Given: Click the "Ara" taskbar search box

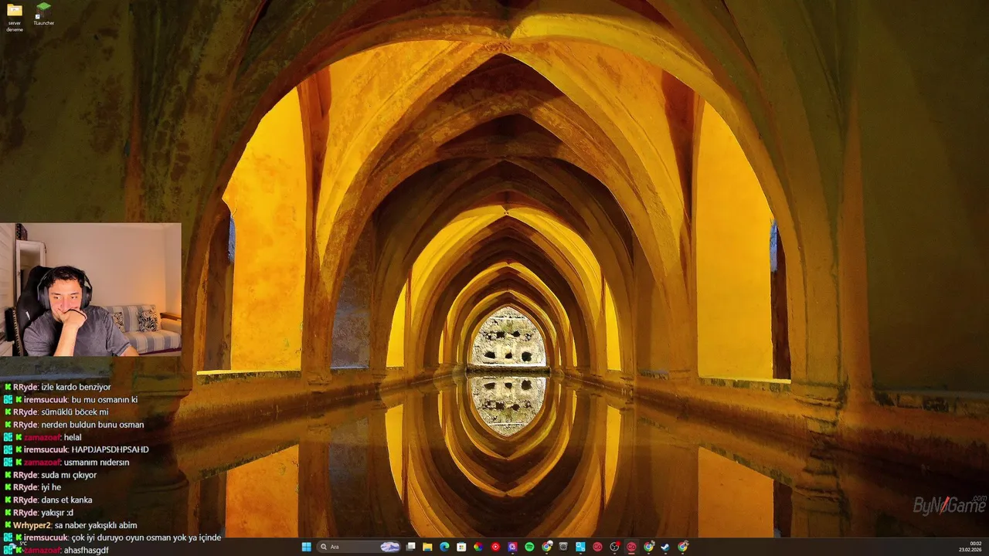Looking at the screenshot, I should [359, 547].
